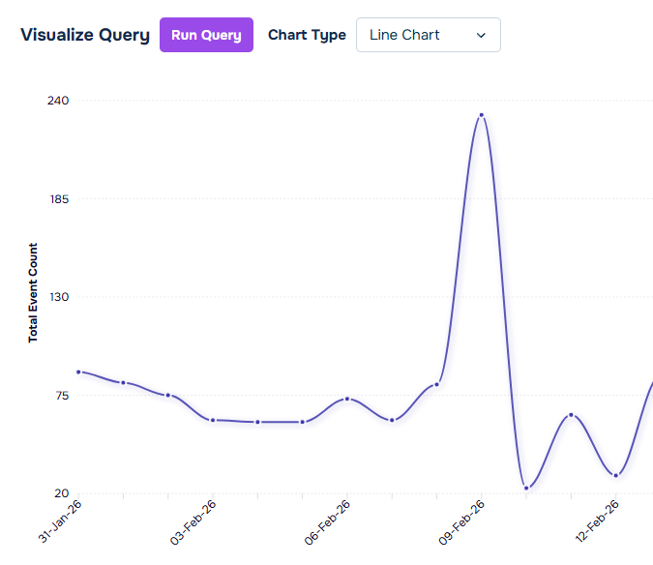Open the Line Chart type dropdown

click(x=428, y=35)
